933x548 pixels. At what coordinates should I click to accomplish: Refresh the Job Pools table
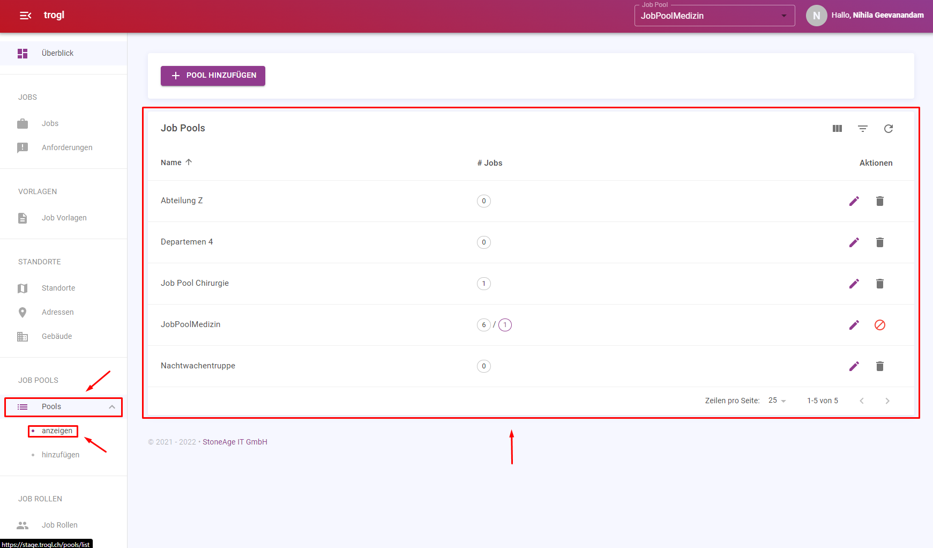[x=889, y=129]
